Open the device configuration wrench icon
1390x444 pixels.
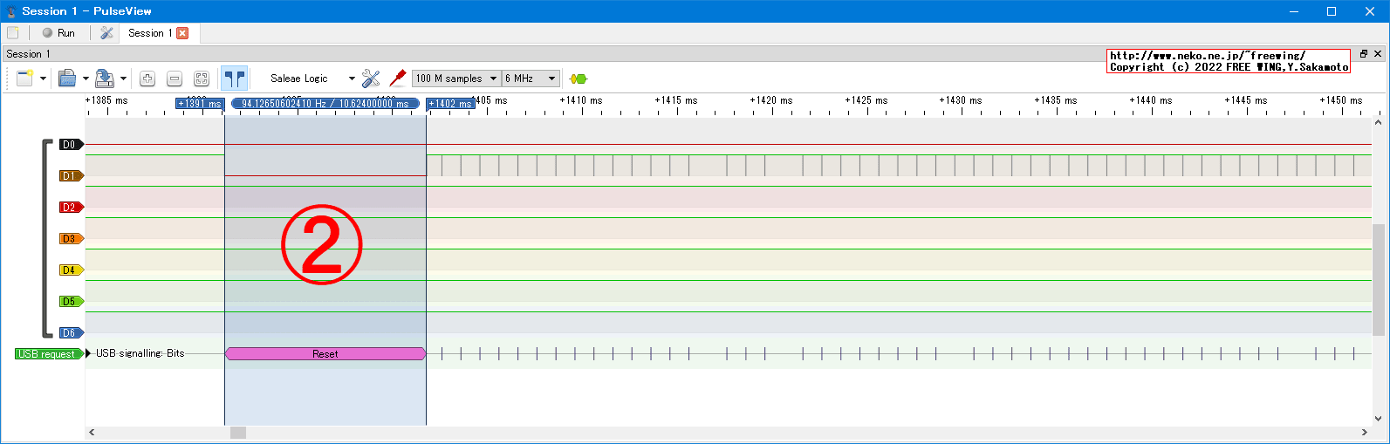[x=371, y=79]
